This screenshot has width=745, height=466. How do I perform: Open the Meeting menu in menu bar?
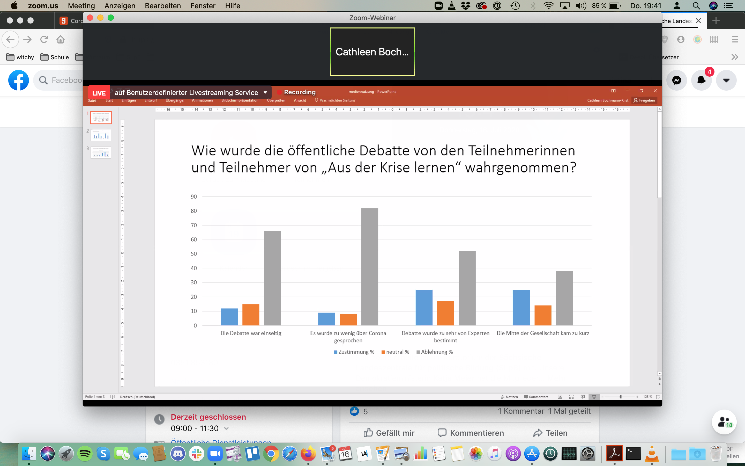click(81, 6)
